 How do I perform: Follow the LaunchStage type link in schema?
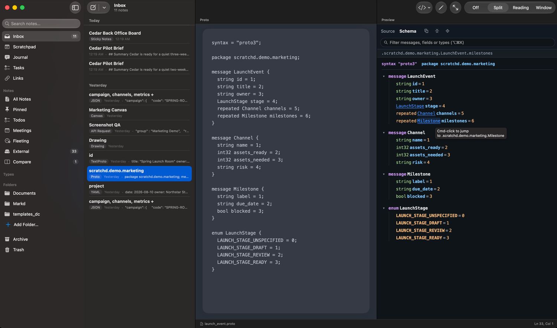(410, 106)
